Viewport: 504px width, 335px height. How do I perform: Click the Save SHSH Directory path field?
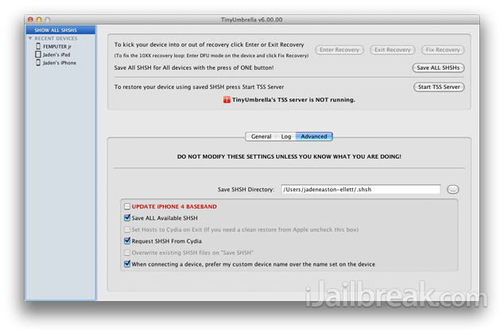361,189
